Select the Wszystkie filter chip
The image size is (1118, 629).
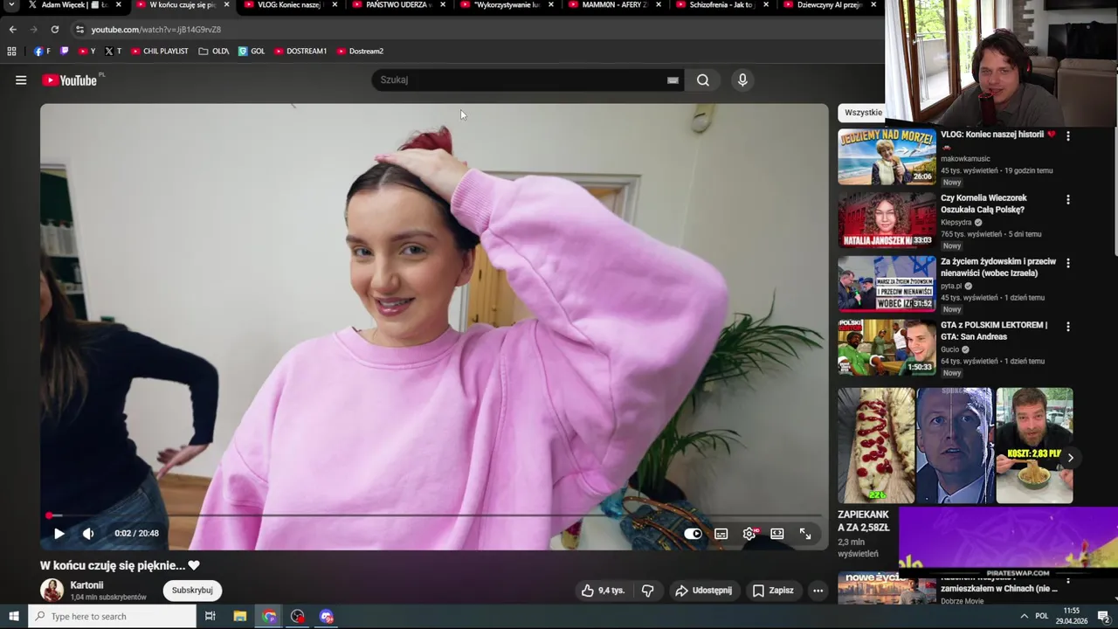(863, 113)
